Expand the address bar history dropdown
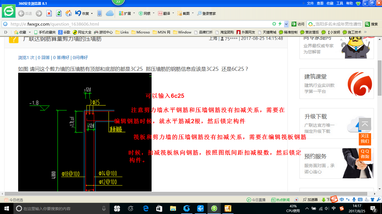This screenshot has width=382, height=214. click(286, 24)
